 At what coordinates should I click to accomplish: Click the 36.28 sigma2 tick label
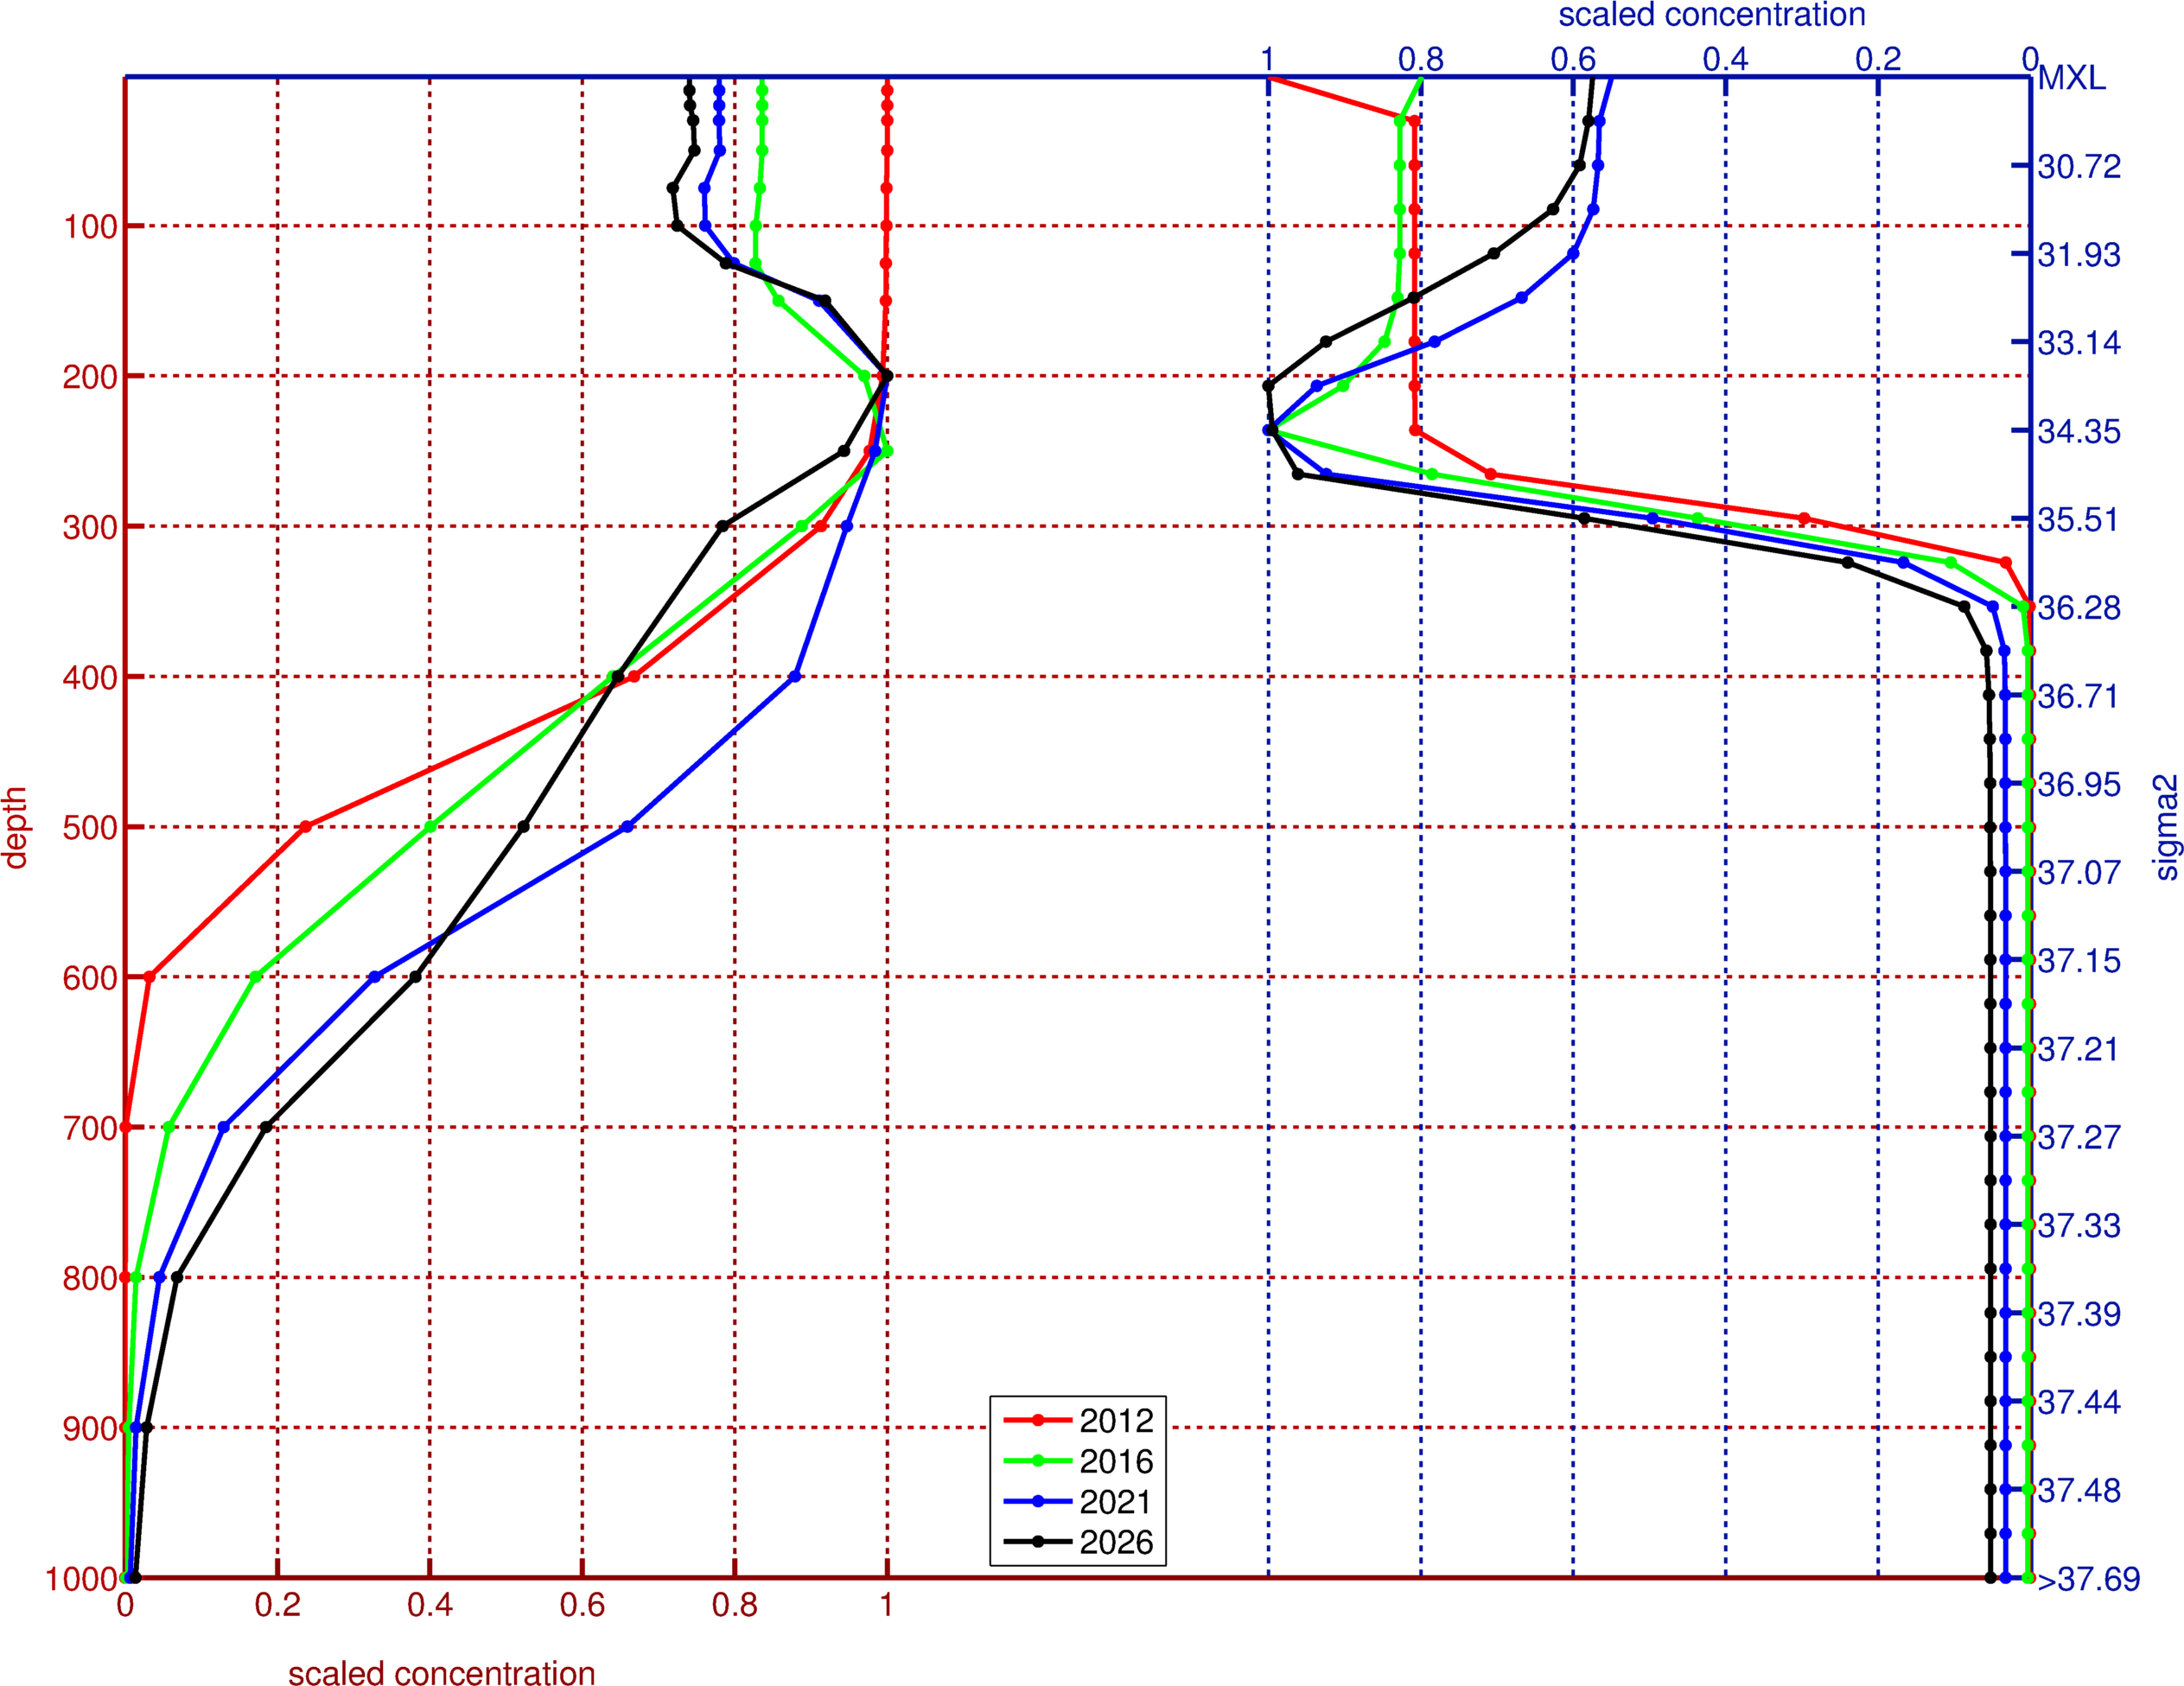pyautogui.click(x=2078, y=608)
